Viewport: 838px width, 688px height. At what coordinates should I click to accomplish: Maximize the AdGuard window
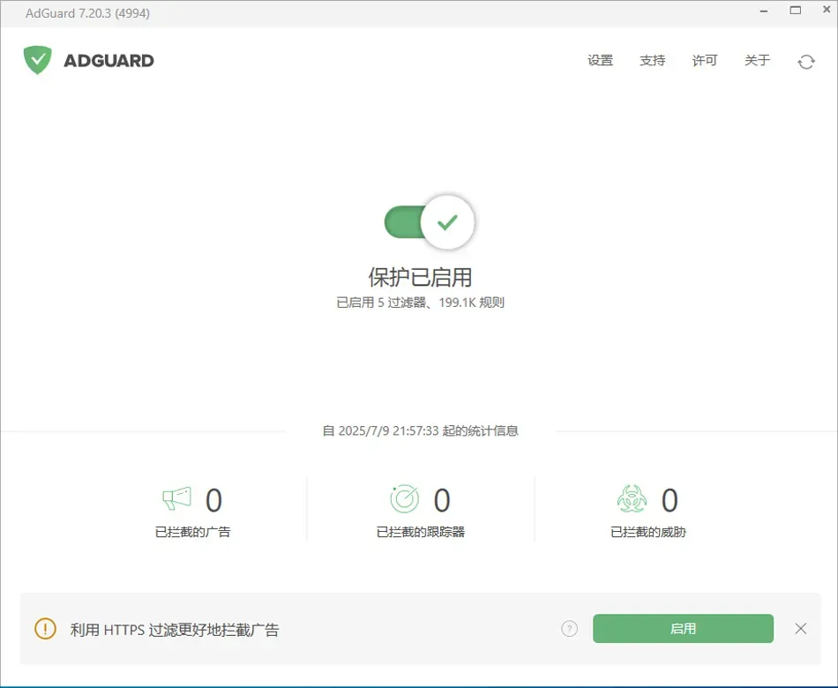coord(796,11)
